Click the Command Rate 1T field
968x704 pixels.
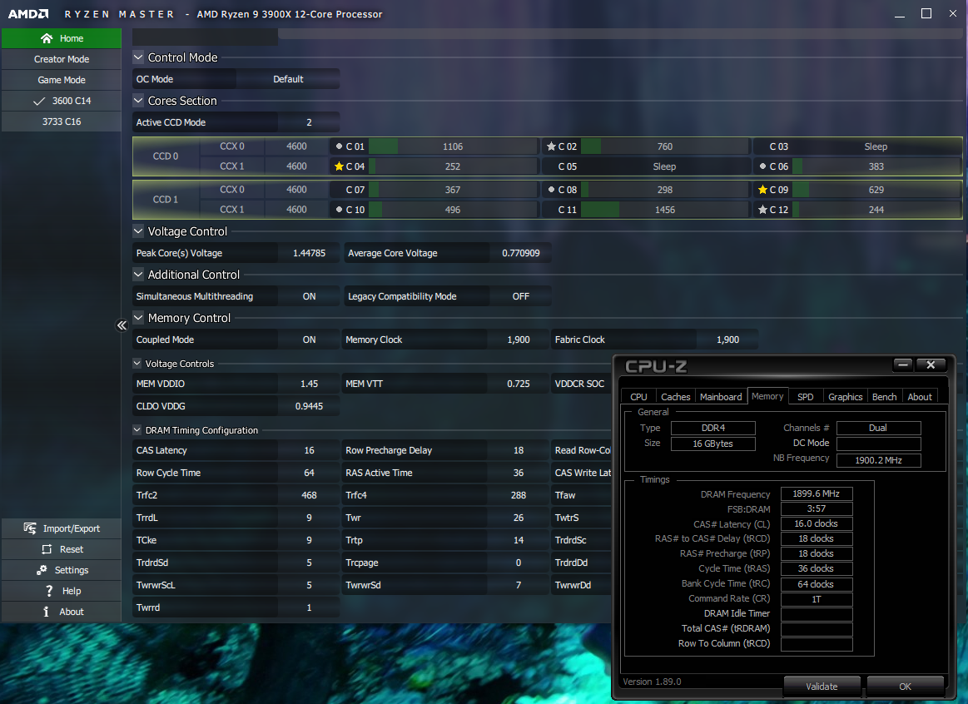click(x=817, y=599)
